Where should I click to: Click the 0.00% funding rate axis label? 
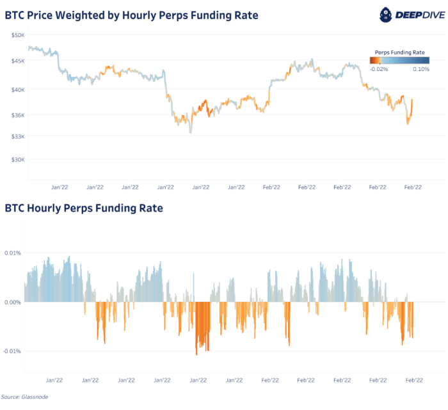[x=13, y=302]
